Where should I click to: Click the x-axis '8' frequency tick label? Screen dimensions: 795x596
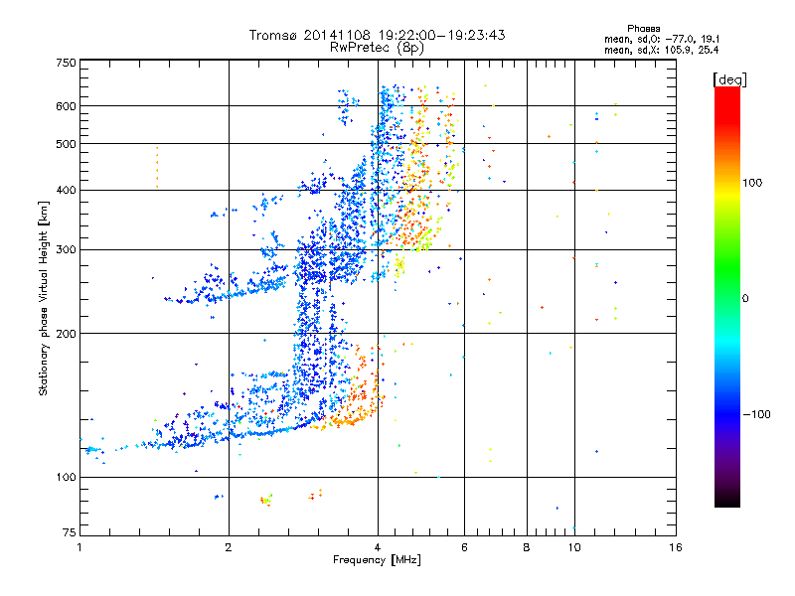527,547
